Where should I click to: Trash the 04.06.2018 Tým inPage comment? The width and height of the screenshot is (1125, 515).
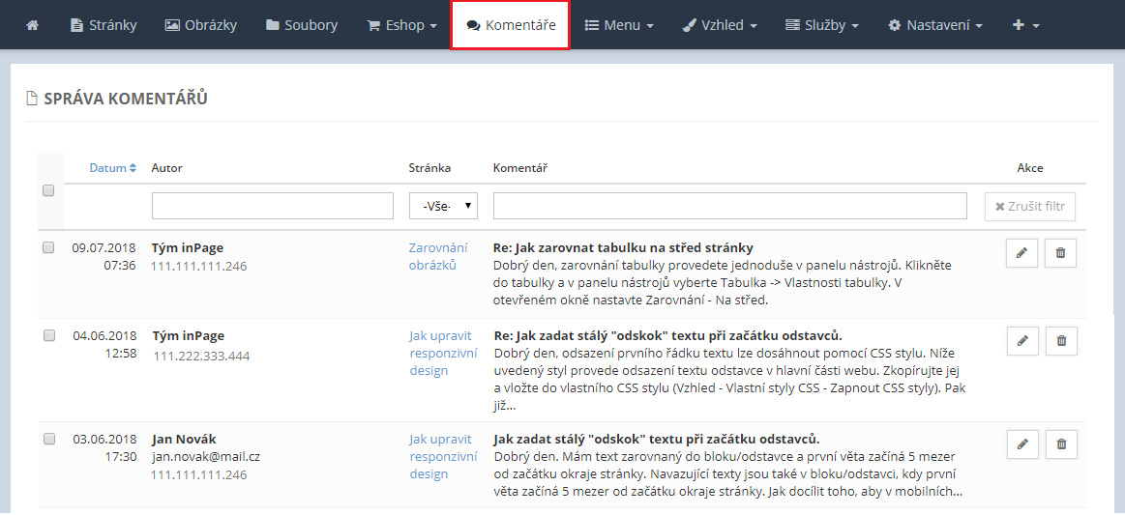coord(1060,341)
